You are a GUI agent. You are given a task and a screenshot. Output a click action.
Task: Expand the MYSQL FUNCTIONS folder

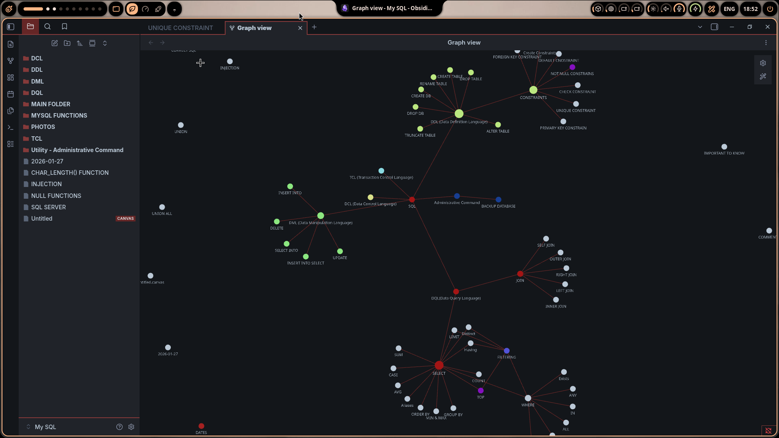59,116
